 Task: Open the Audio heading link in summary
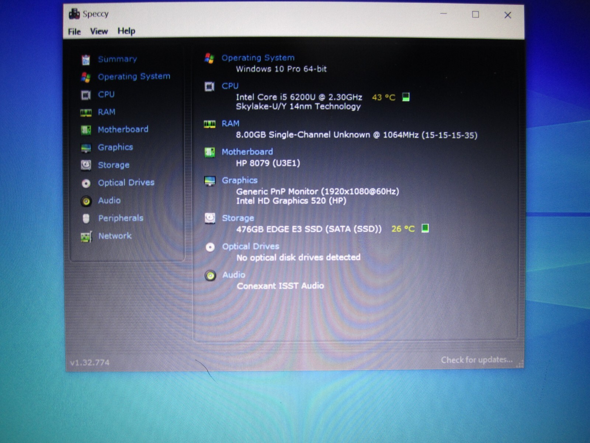233,275
